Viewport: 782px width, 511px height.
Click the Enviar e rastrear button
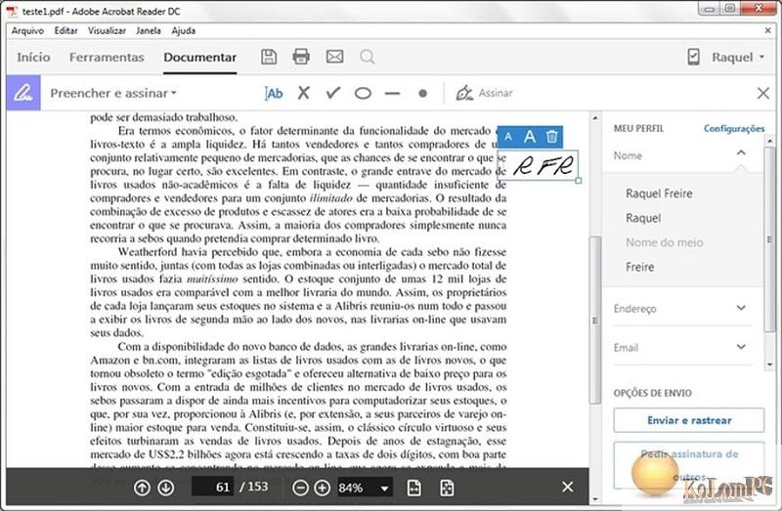689,420
